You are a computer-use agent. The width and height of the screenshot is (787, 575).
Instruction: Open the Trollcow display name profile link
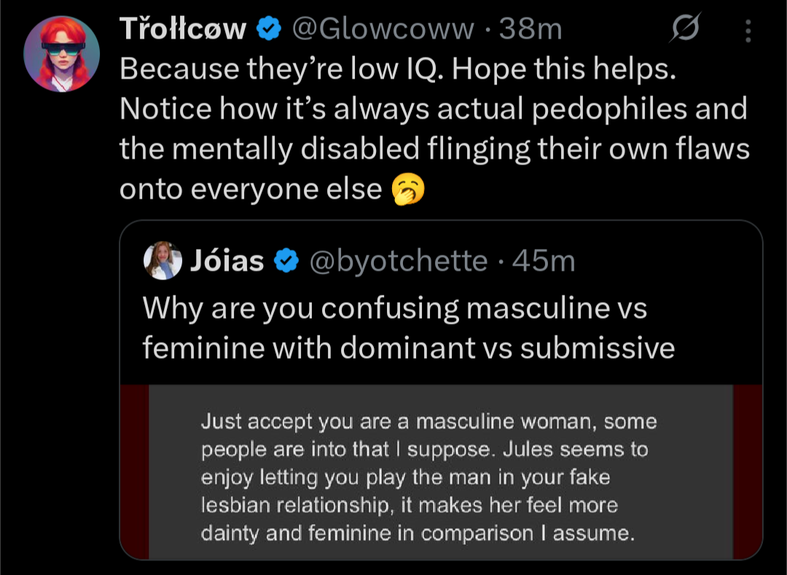(182, 29)
